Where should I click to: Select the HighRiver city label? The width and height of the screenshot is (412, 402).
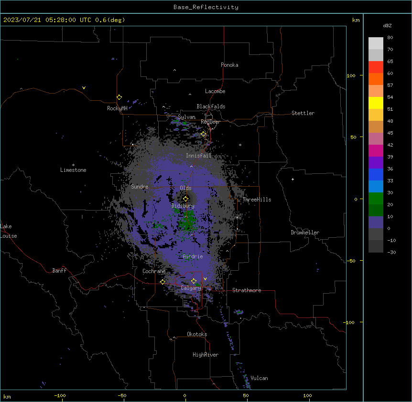coord(206,355)
